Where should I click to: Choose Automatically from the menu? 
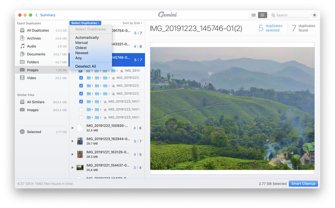(x=87, y=38)
